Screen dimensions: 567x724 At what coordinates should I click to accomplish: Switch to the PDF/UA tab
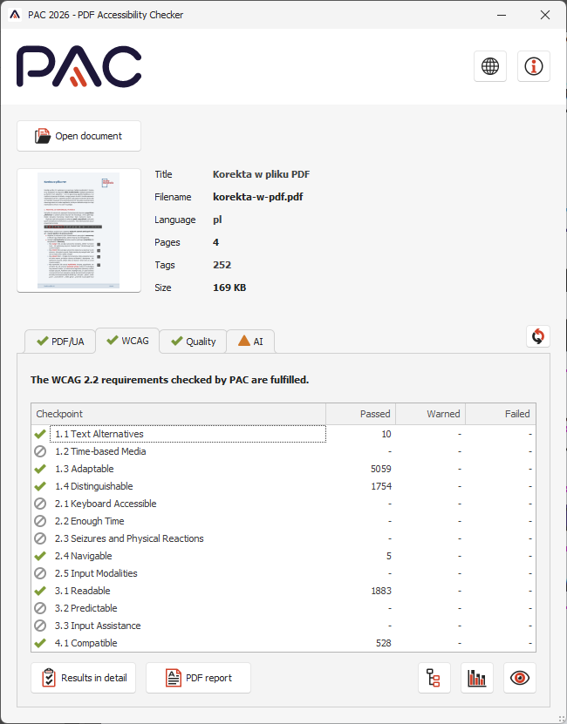coord(60,342)
